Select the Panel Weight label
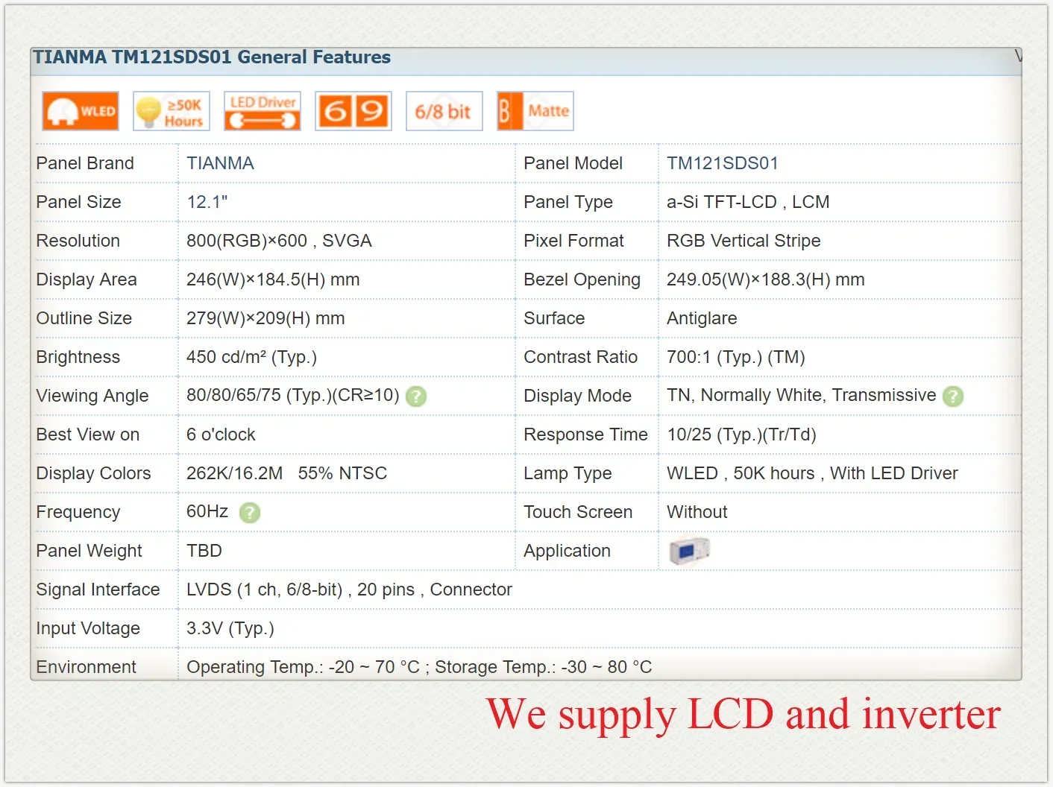Screen dimensions: 1053x787 coord(89,551)
